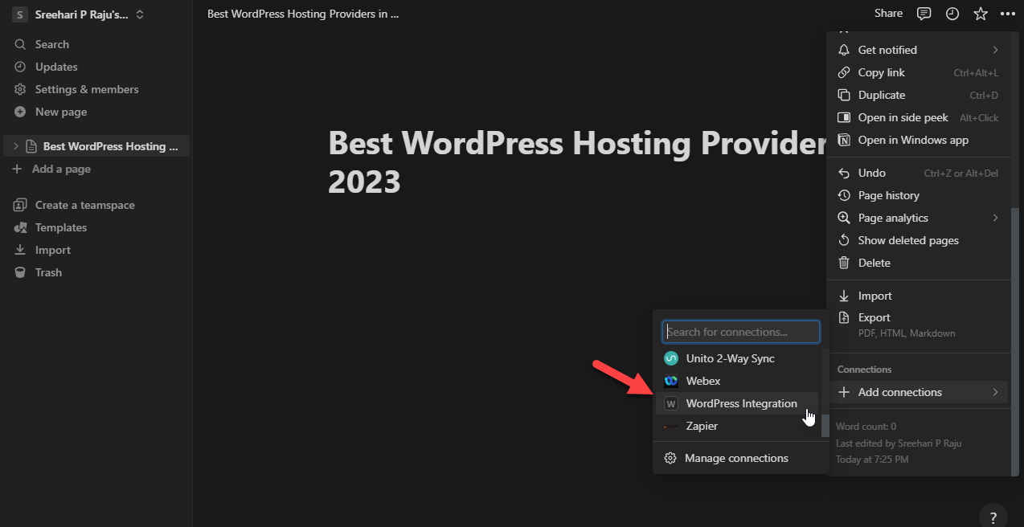Click the WordPress Integration W icon
Viewport: 1024px width, 527px height.
[671, 403]
